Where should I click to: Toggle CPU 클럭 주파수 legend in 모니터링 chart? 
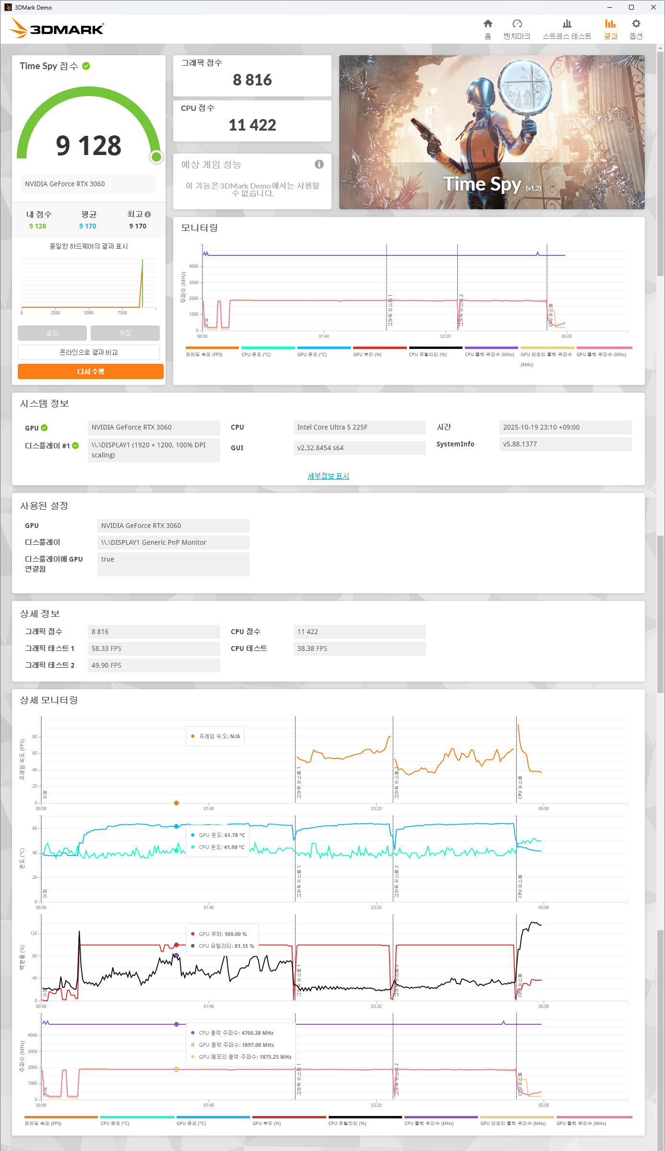click(x=491, y=352)
